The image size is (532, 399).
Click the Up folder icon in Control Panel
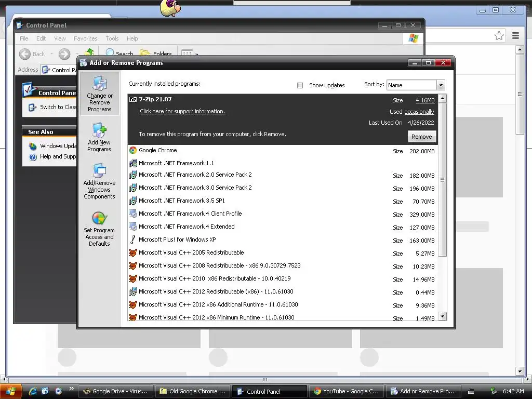(89, 52)
